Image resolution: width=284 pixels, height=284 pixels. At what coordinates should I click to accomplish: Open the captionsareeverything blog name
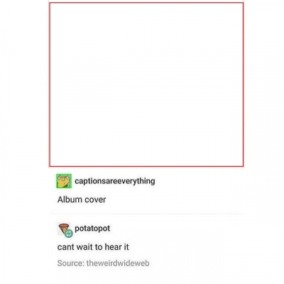[x=115, y=181]
